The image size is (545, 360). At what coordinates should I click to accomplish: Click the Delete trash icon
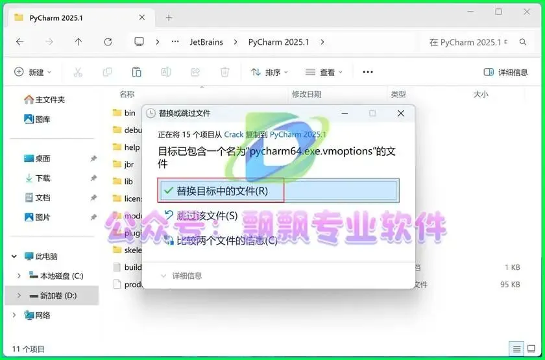(225, 72)
